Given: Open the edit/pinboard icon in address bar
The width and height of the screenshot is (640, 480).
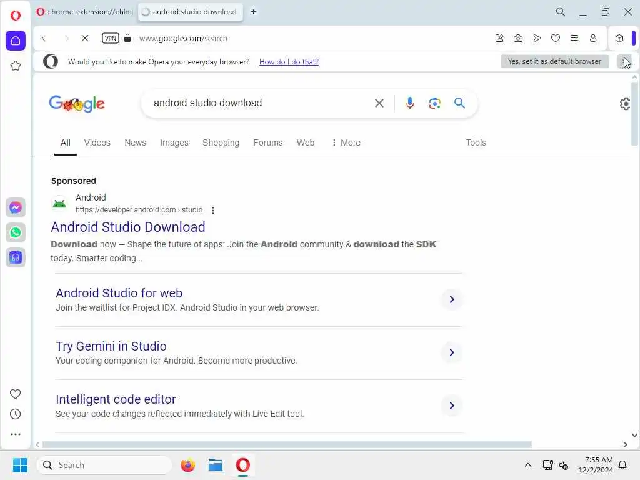Looking at the screenshot, I should pos(499,38).
